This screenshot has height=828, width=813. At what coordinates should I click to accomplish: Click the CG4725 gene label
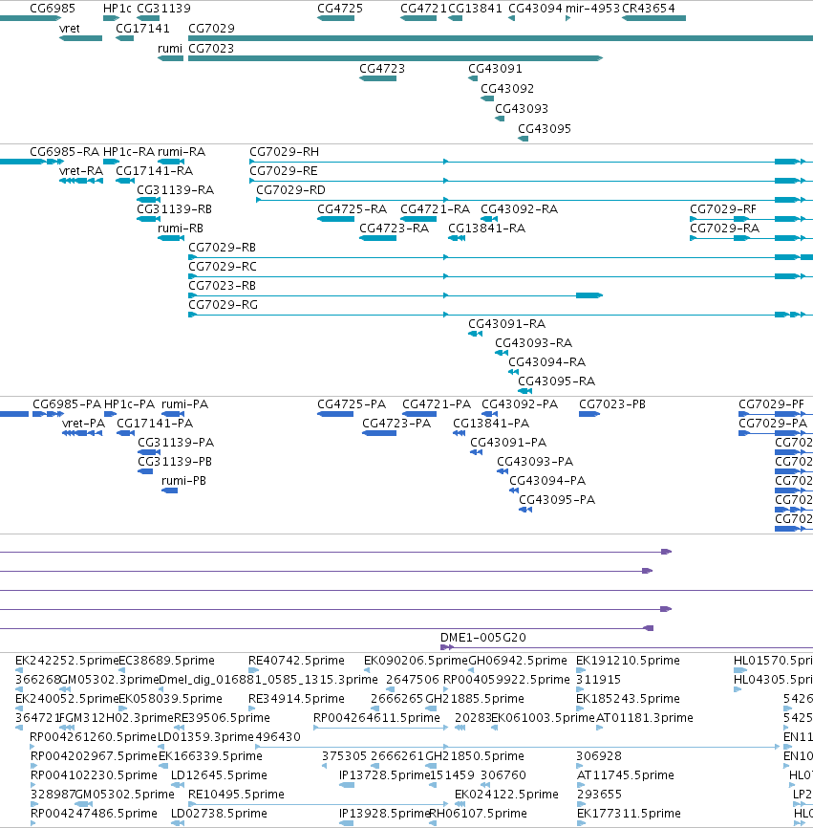click(x=340, y=9)
